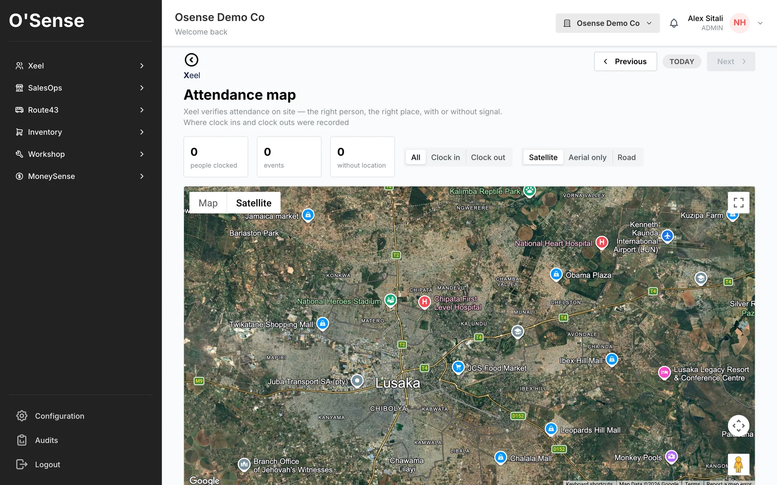Click the Chipata First Level Hospital marker
The height and width of the screenshot is (485, 777).
pyautogui.click(x=424, y=302)
